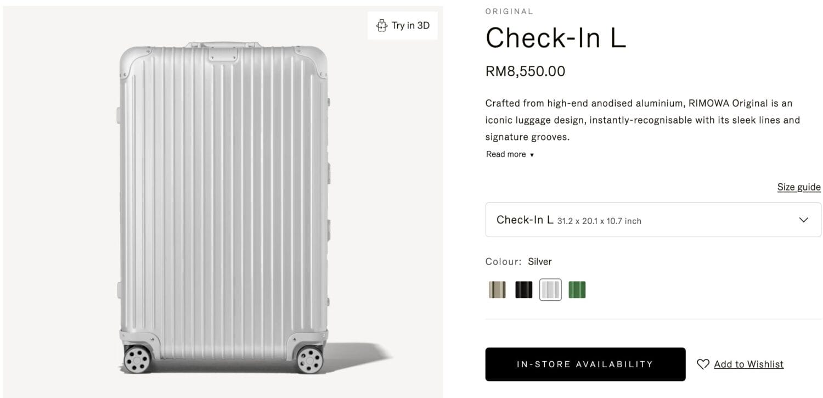Click the silver suitcase product image
The height and width of the screenshot is (398, 823).
pyautogui.click(x=224, y=208)
